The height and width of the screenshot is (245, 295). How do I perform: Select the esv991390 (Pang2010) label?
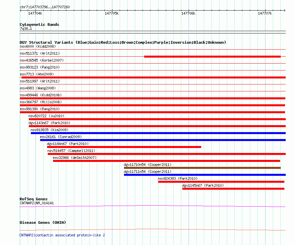click(x=40, y=109)
